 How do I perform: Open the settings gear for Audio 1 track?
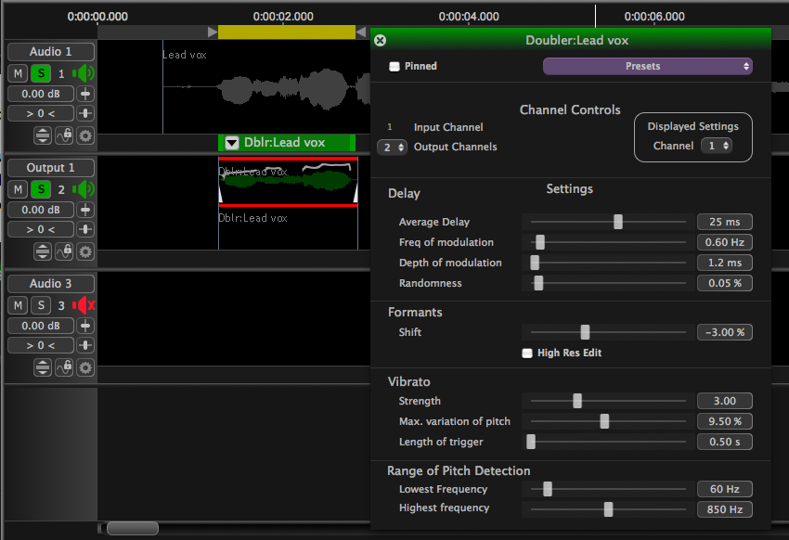click(x=85, y=135)
